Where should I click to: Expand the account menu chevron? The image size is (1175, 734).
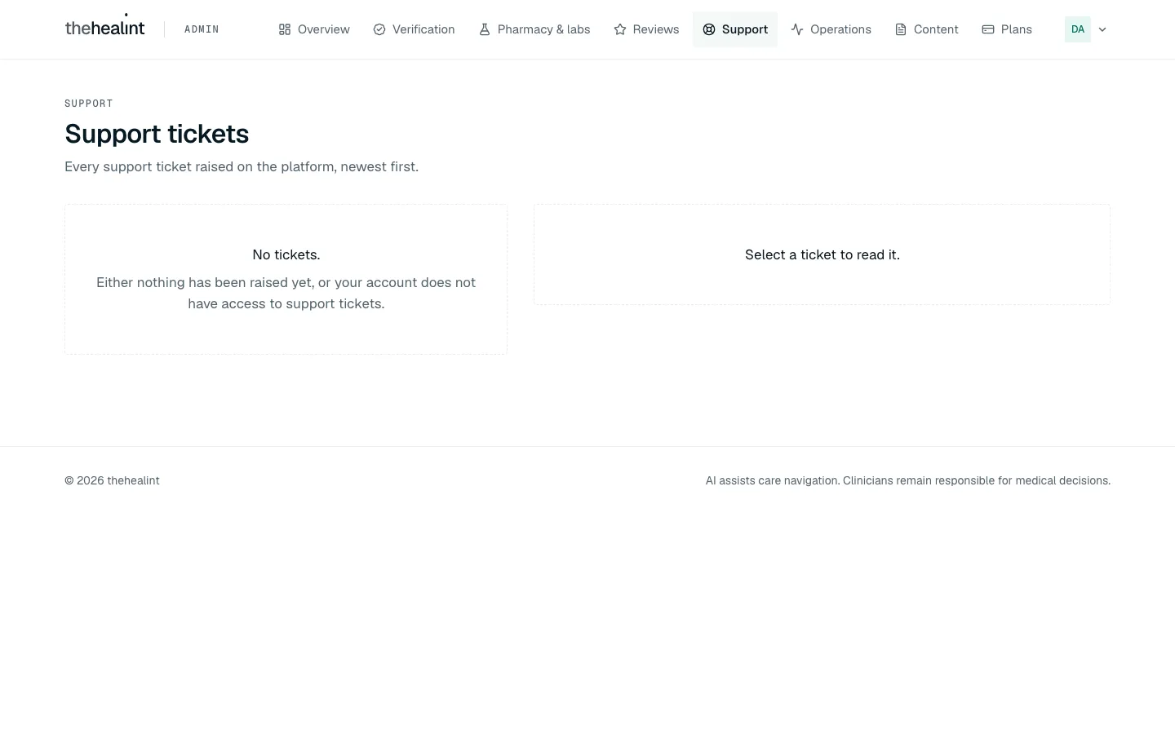[x=1102, y=29]
